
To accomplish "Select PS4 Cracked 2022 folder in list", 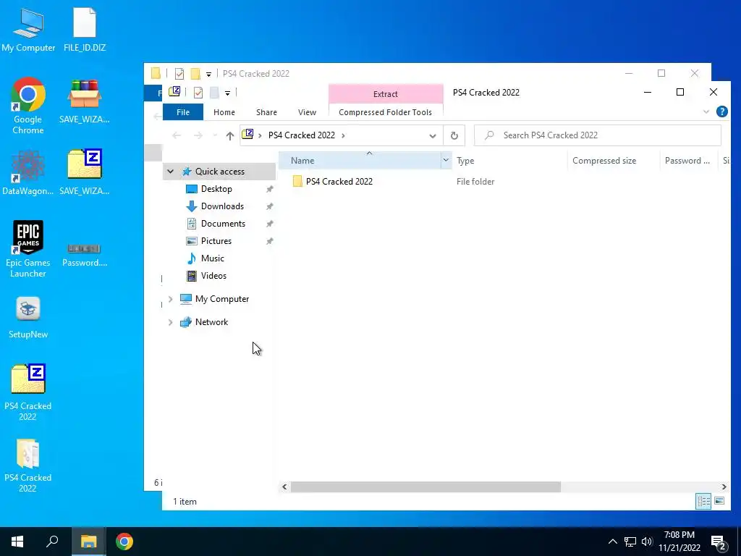I will (x=339, y=182).
